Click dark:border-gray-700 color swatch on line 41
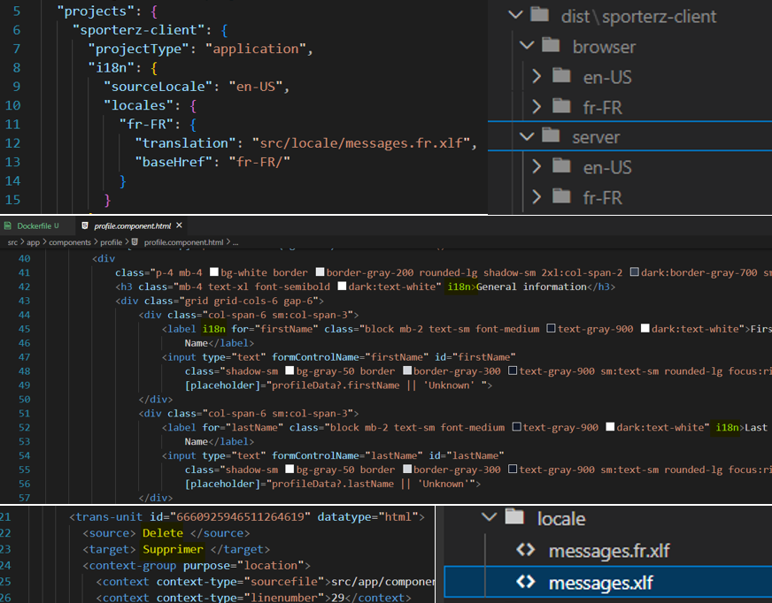 click(635, 272)
